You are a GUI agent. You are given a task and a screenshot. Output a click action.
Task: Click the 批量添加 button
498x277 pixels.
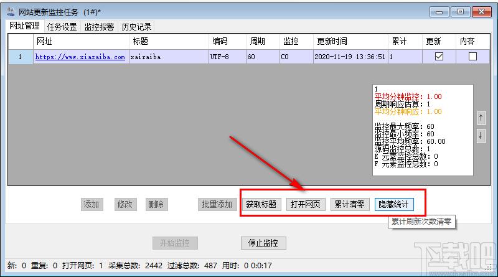point(217,204)
